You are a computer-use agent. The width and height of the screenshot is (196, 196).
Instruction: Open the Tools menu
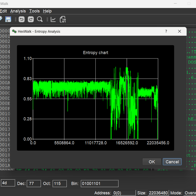[x=34, y=11]
